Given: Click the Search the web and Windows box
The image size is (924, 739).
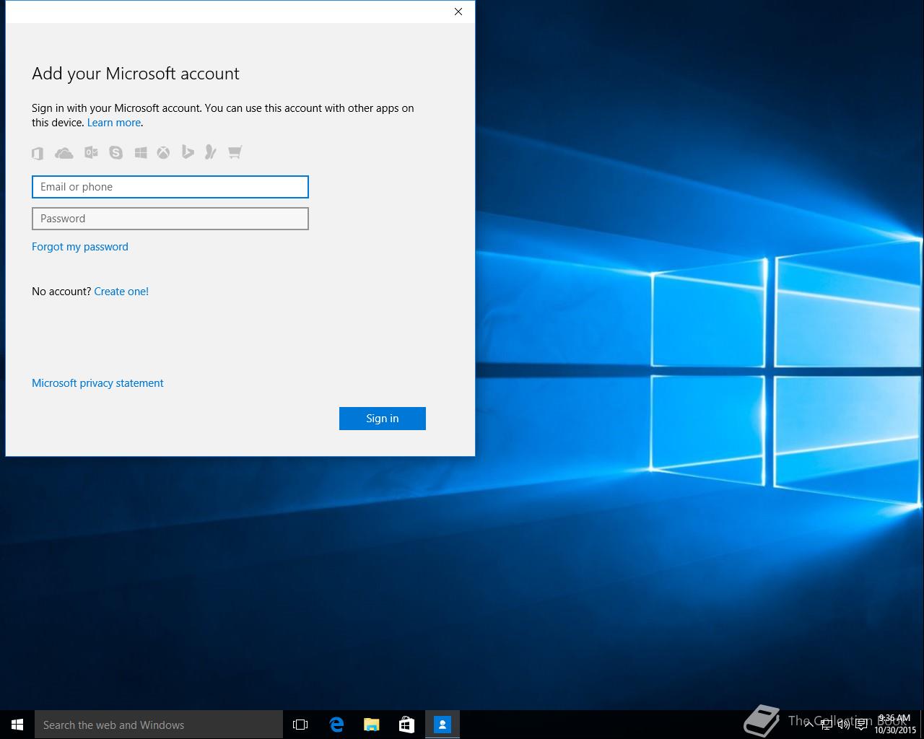Looking at the screenshot, I should [159, 725].
